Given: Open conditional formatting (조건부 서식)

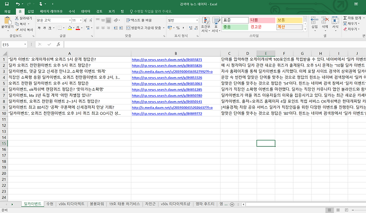Looking at the screenshot, I should 205,24.
